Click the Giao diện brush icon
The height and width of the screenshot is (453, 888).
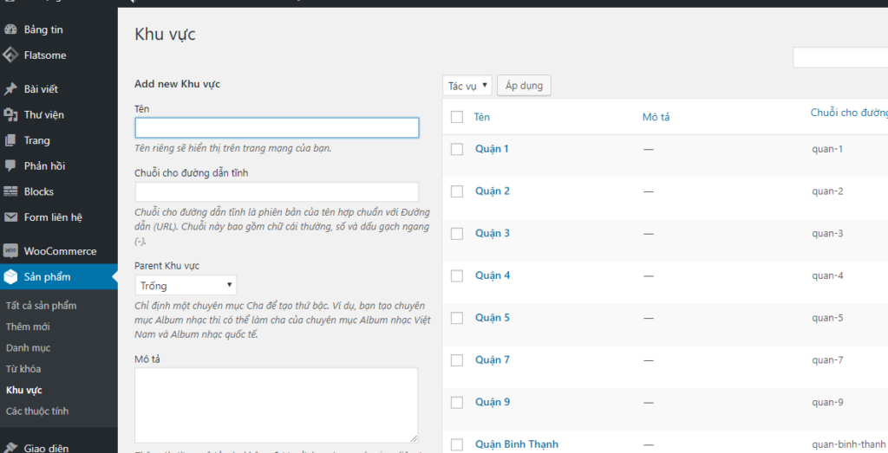pyautogui.click(x=10, y=448)
